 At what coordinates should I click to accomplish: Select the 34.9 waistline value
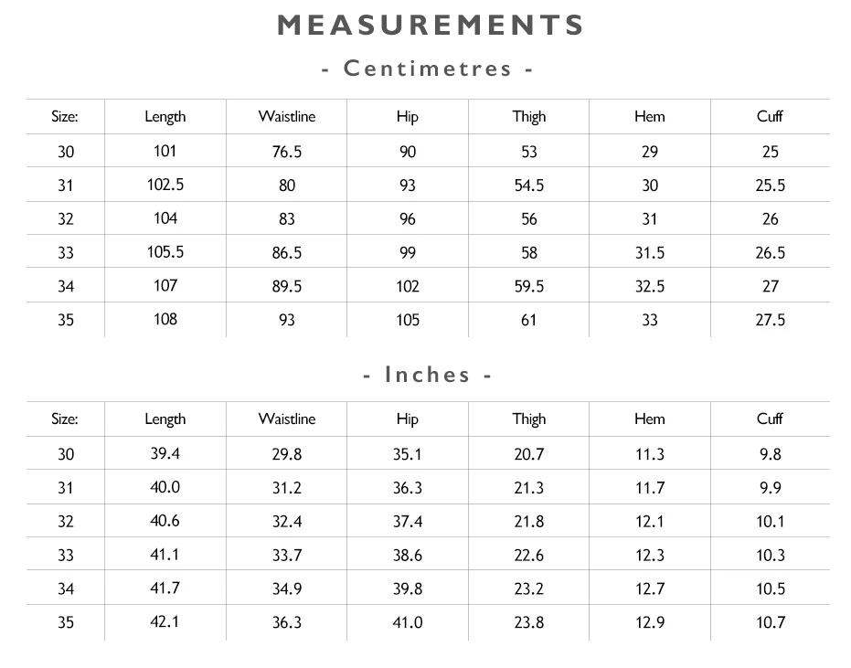click(287, 588)
